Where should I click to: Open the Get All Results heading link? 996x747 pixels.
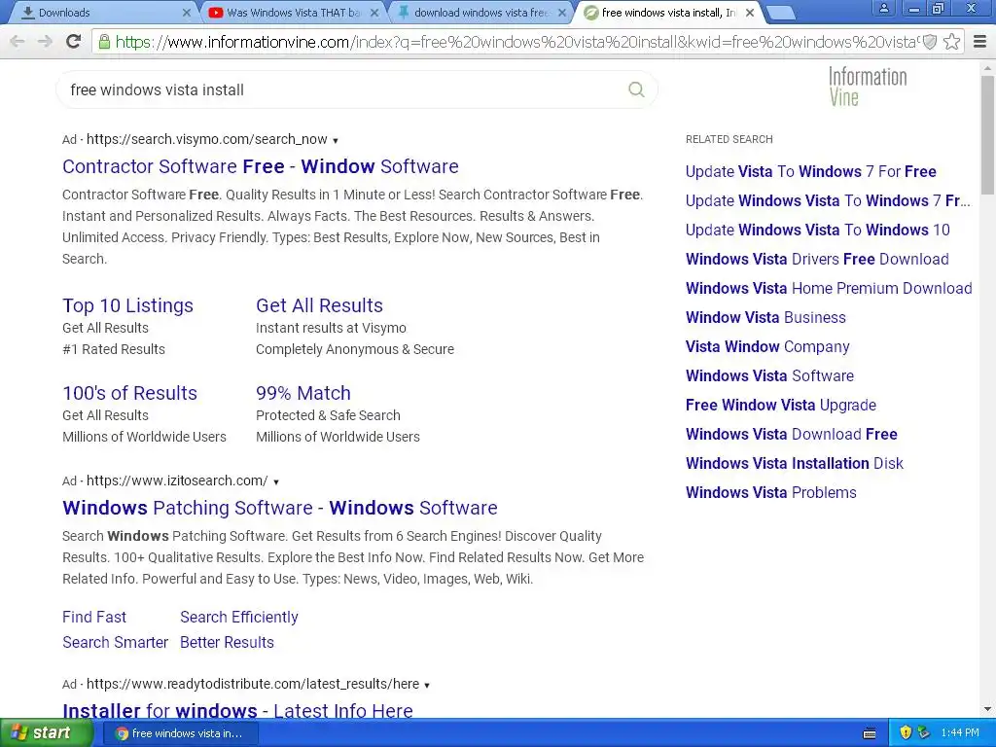(319, 305)
